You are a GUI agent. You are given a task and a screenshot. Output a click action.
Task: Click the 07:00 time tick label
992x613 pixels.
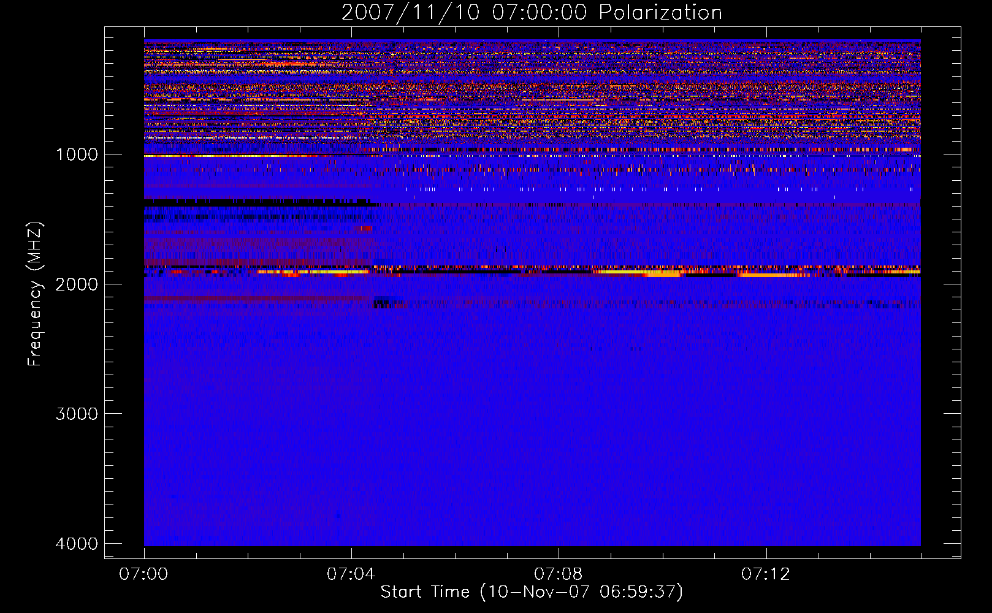point(144,574)
